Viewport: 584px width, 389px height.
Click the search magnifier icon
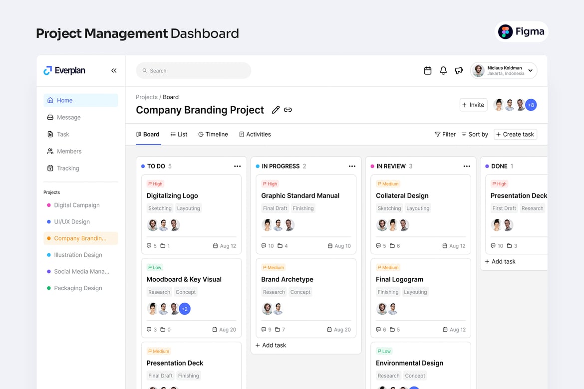(x=145, y=70)
